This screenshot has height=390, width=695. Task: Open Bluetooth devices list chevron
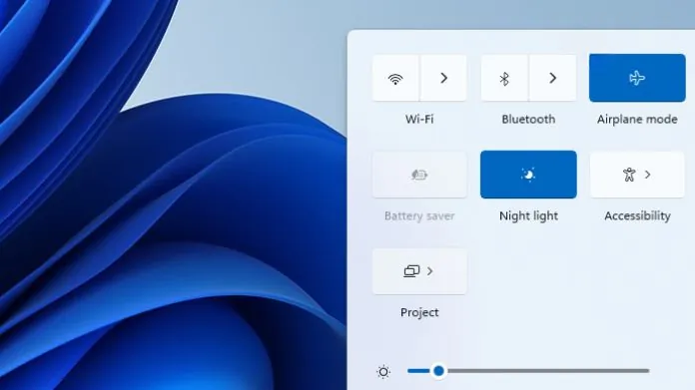(x=552, y=79)
